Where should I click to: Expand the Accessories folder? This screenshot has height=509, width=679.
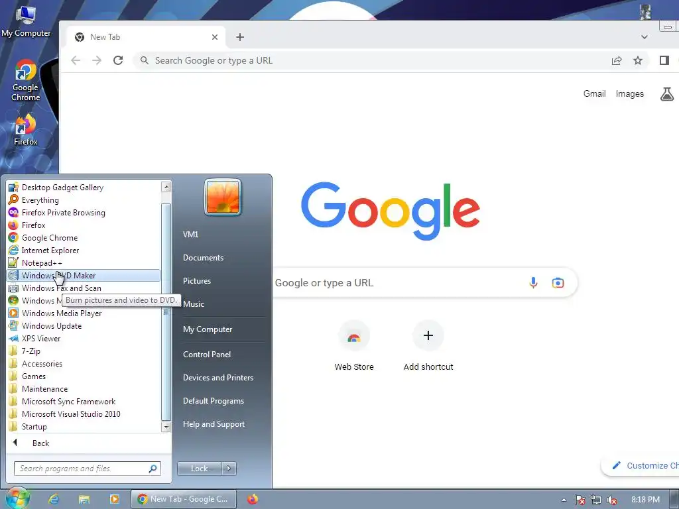click(x=84, y=364)
